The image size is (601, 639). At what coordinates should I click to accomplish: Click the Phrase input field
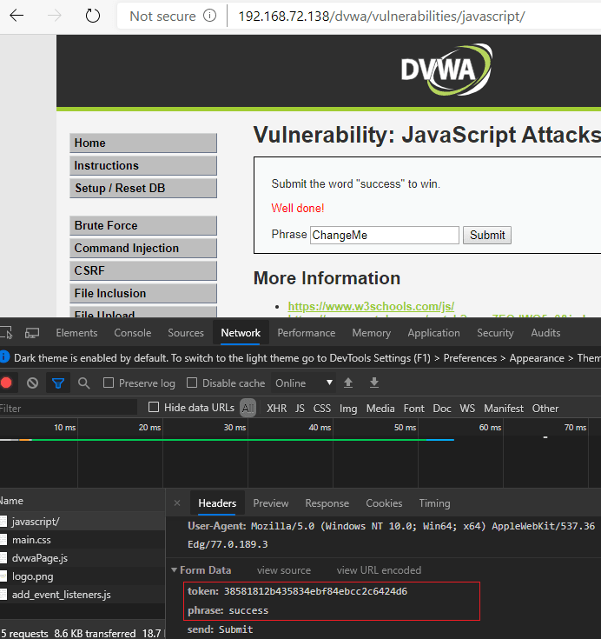pos(385,235)
